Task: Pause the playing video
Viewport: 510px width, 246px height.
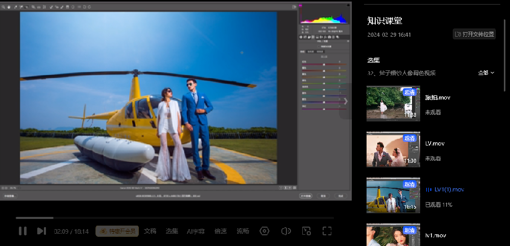Action: tap(22, 231)
